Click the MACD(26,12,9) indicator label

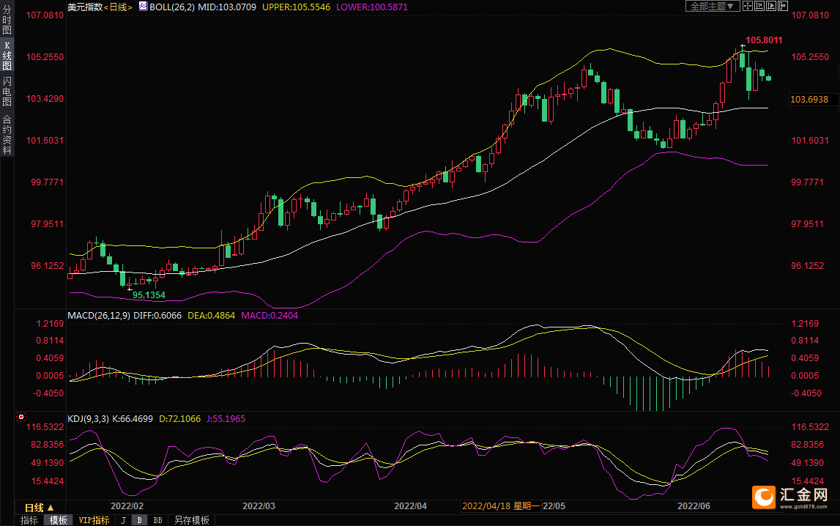tap(99, 316)
